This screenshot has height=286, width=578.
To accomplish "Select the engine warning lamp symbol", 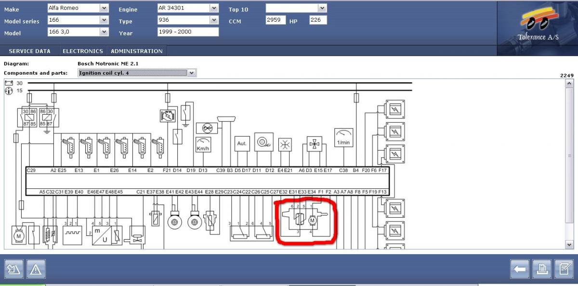I will tap(167, 116).
